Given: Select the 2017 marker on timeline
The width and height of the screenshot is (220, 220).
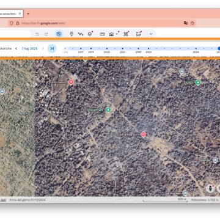Looking at the screenshot, I should (x=81, y=48).
